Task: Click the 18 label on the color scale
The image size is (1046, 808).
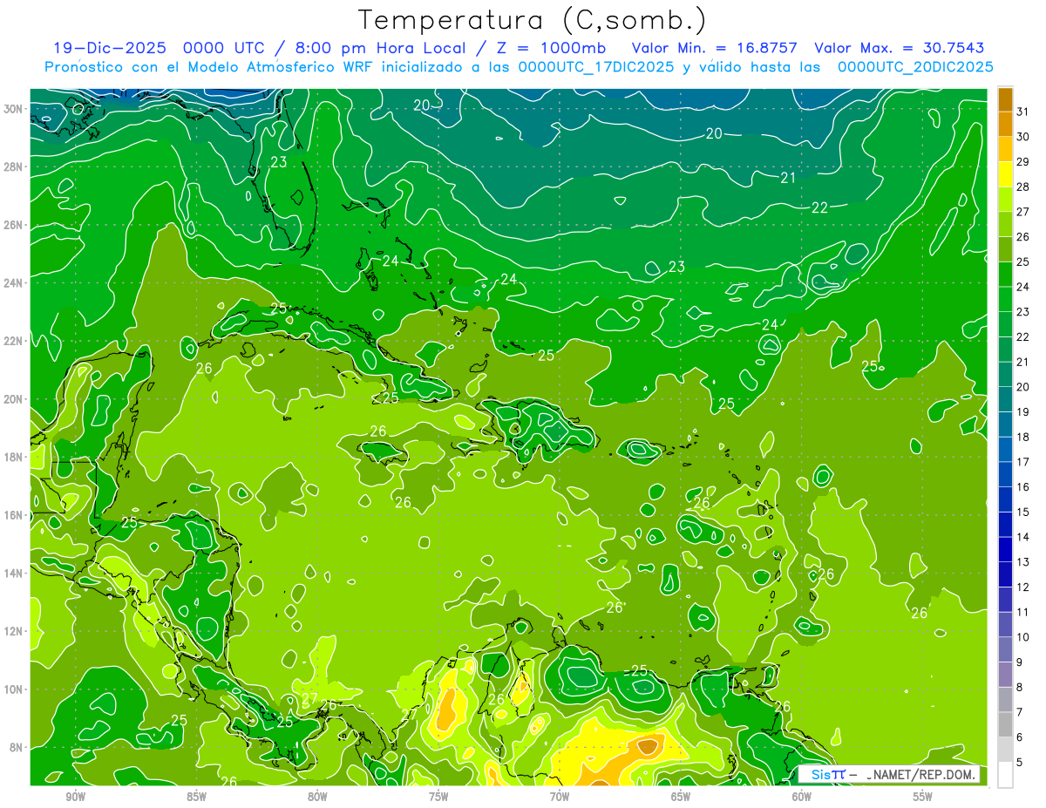Action: pyautogui.click(x=1023, y=437)
